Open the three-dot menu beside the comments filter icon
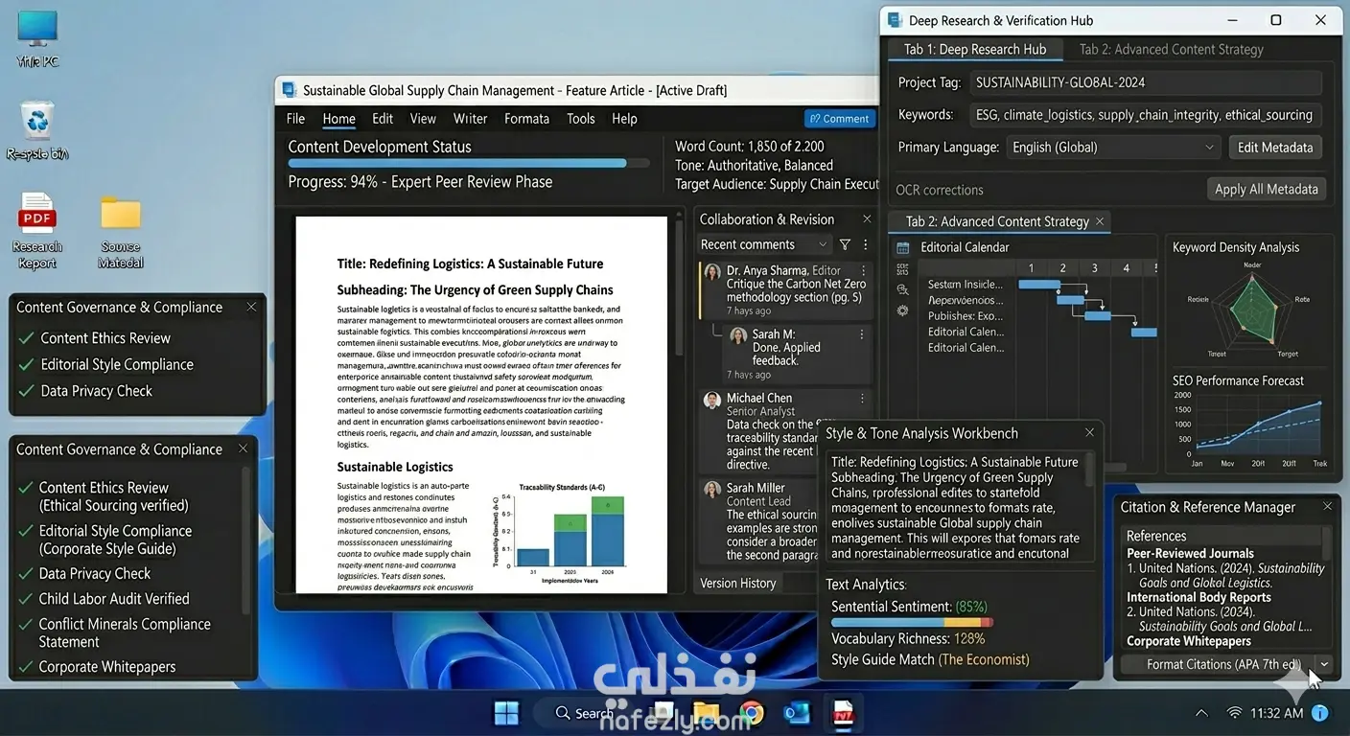The width and height of the screenshot is (1350, 736). click(x=866, y=245)
